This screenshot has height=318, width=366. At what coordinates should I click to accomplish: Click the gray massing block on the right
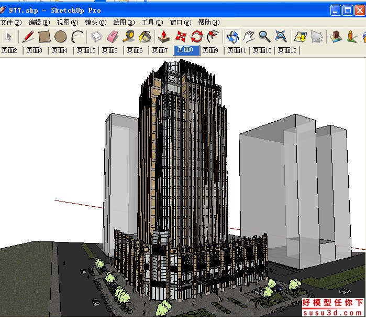[295, 192]
